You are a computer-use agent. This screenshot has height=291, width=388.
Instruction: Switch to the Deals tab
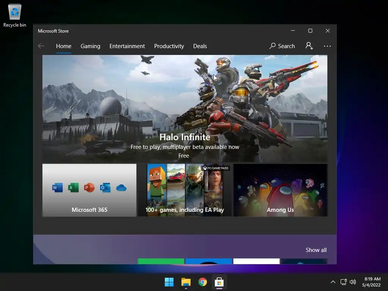coord(200,46)
